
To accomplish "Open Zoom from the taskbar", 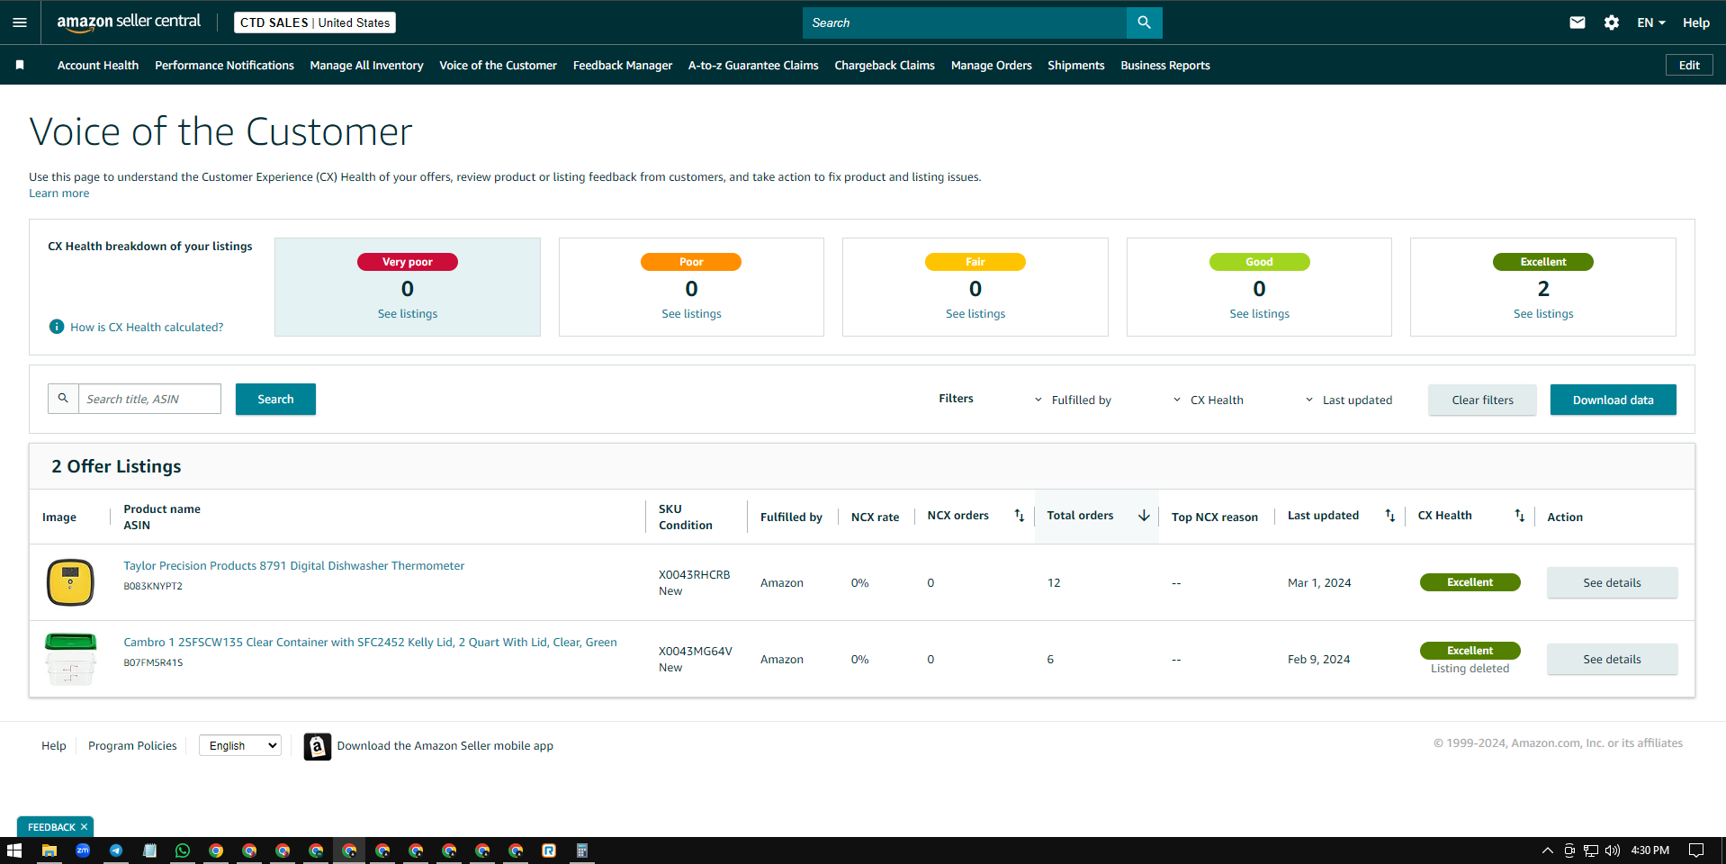I will (83, 850).
